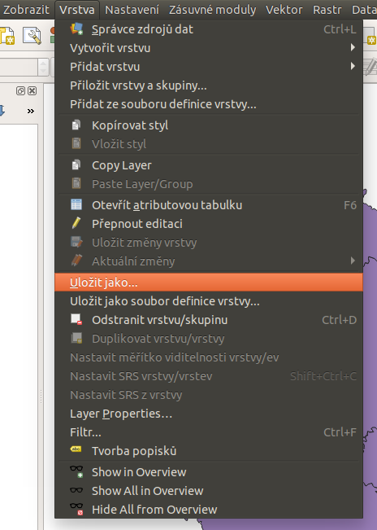Image resolution: width=377 pixels, height=530 pixels.
Task: Open Layer Properties... dialog
Action: coord(209,414)
